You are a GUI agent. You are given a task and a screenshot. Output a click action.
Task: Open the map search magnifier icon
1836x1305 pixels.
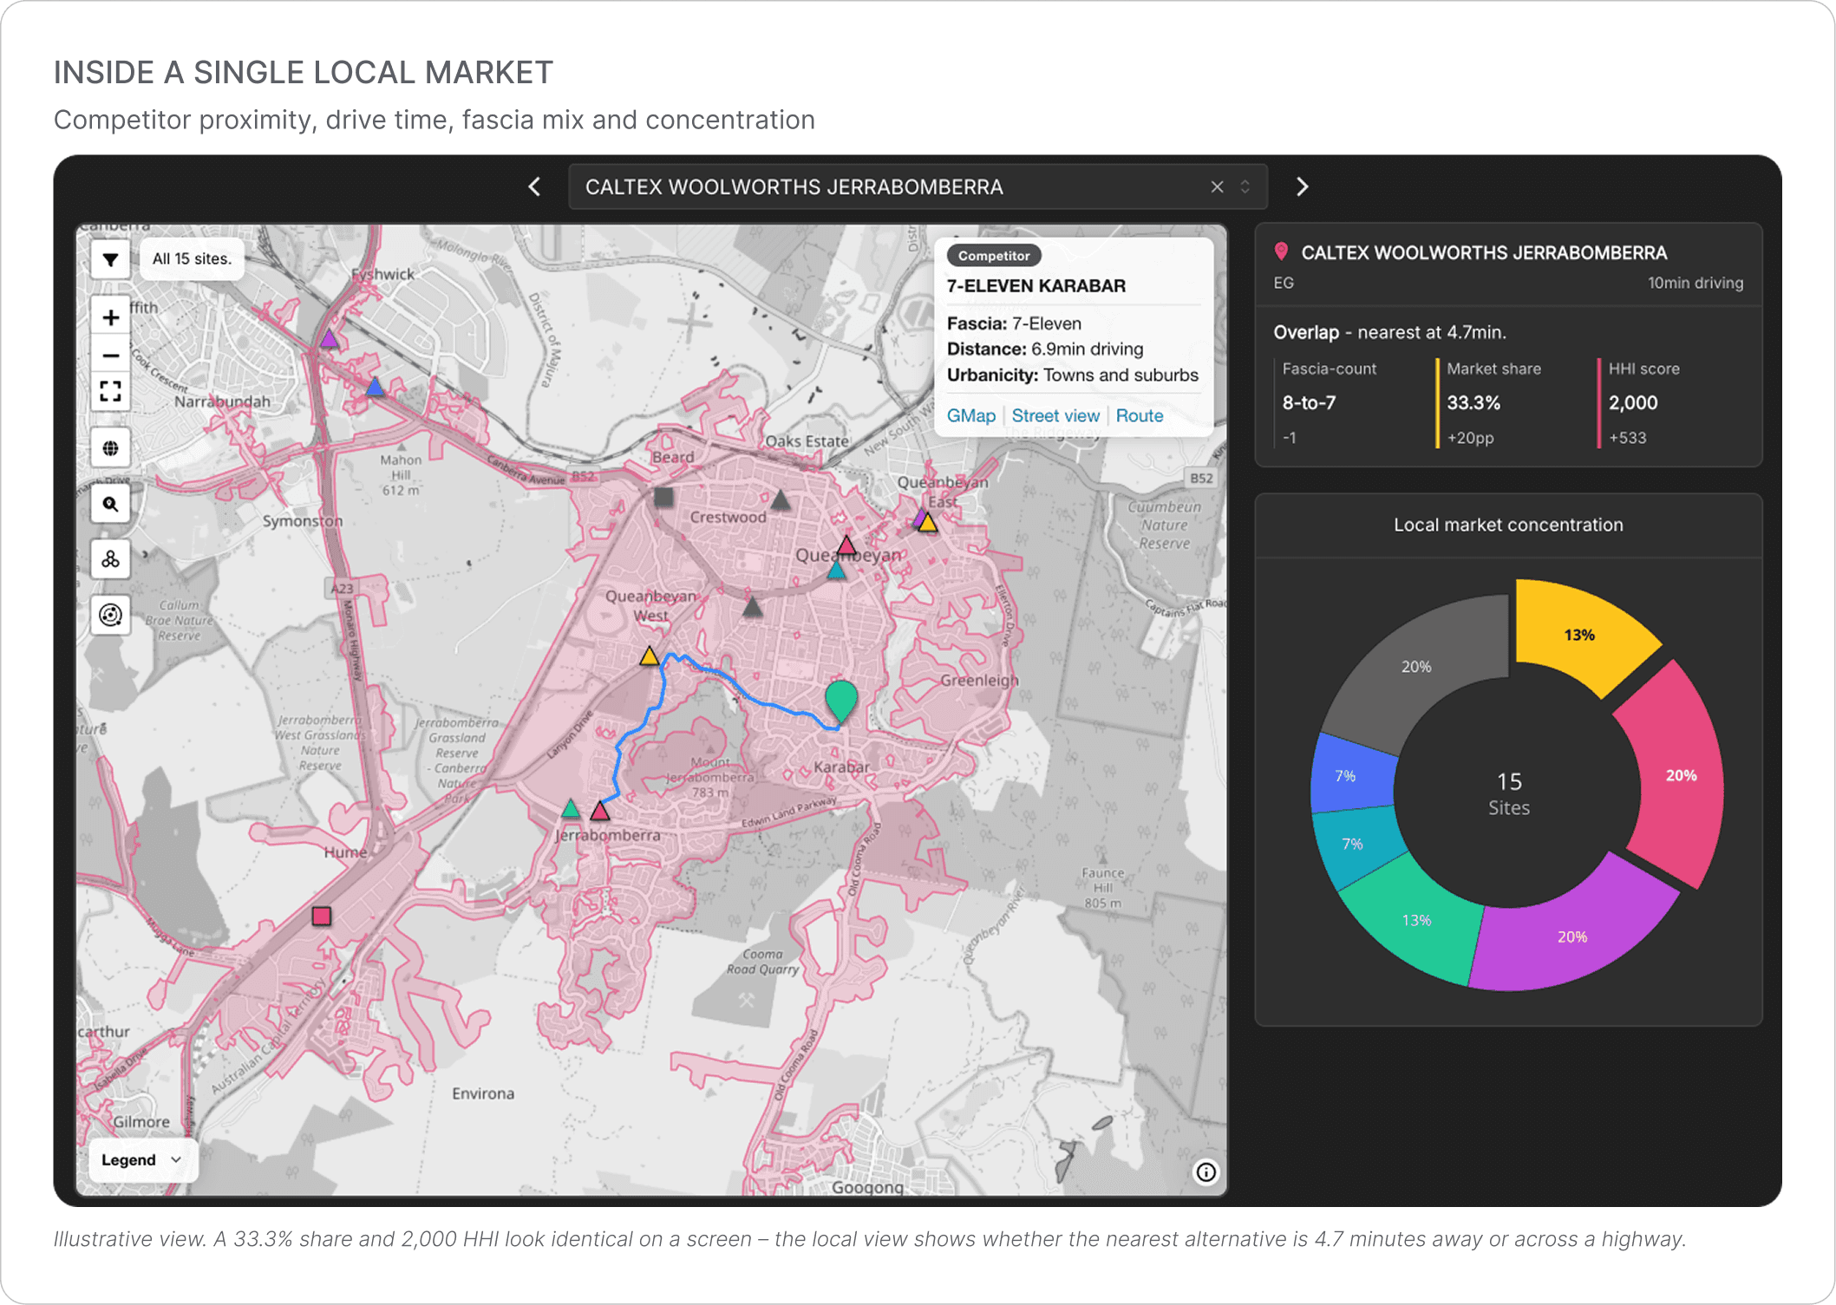(110, 504)
